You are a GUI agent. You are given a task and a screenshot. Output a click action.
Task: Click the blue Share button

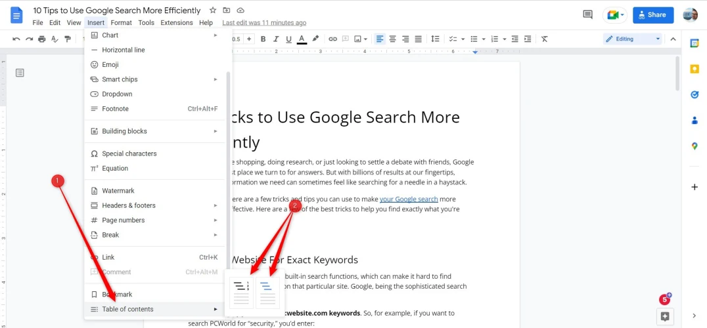(x=653, y=14)
